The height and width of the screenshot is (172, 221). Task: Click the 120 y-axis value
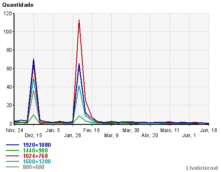pyautogui.click(x=8, y=14)
